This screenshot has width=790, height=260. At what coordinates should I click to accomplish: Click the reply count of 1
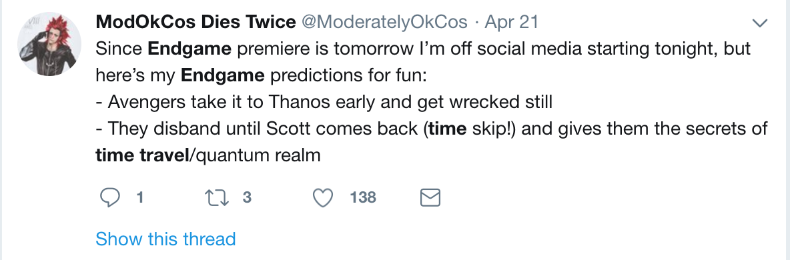pyautogui.click(x=139, y=197)
